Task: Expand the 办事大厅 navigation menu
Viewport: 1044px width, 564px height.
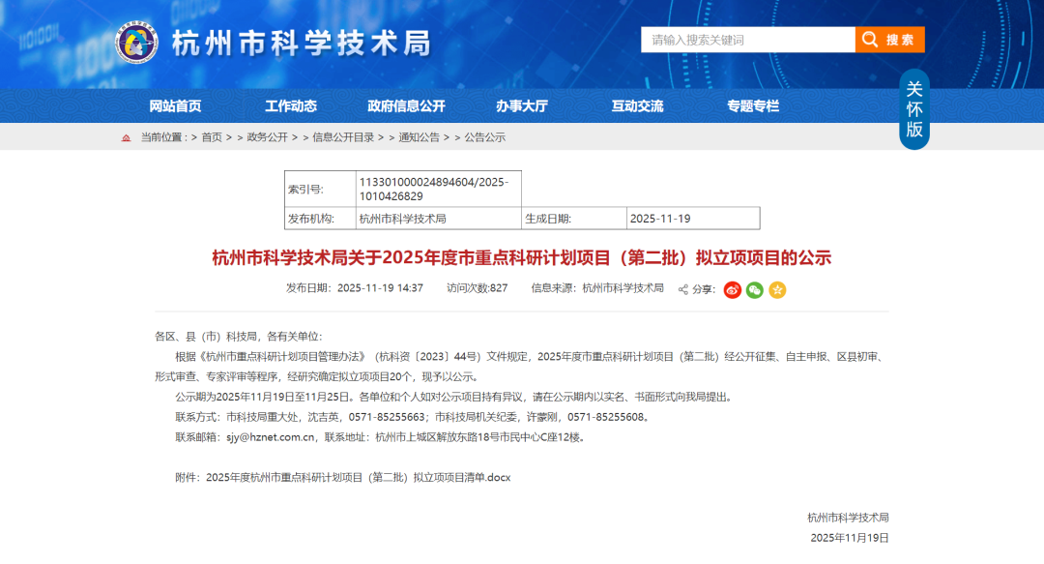Action: pyautogui.click(x=522, y=106)
